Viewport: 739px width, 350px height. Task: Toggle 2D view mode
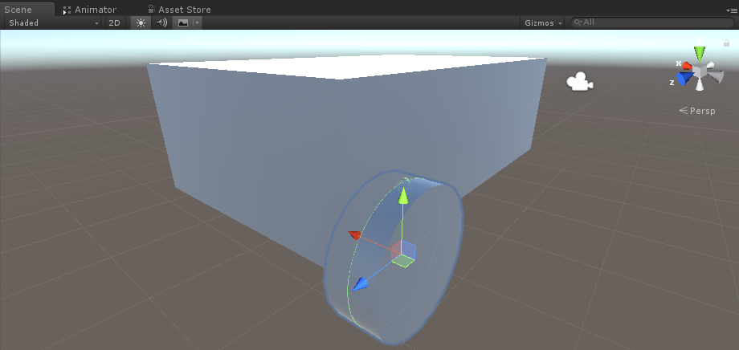(x=114, y=23)
